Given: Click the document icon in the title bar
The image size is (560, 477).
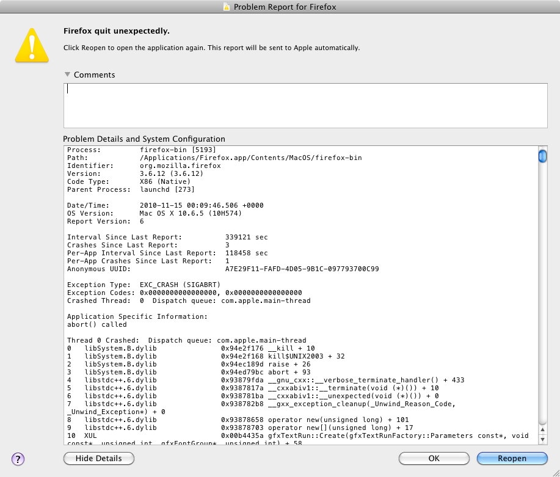Looking at the screenshot, I should point(226,7).
